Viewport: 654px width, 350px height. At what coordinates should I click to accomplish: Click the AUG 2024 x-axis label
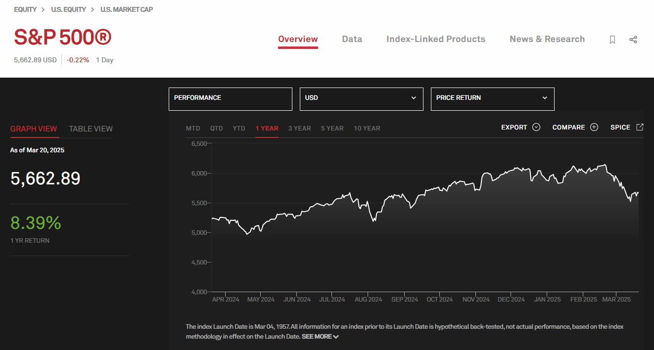368,300
